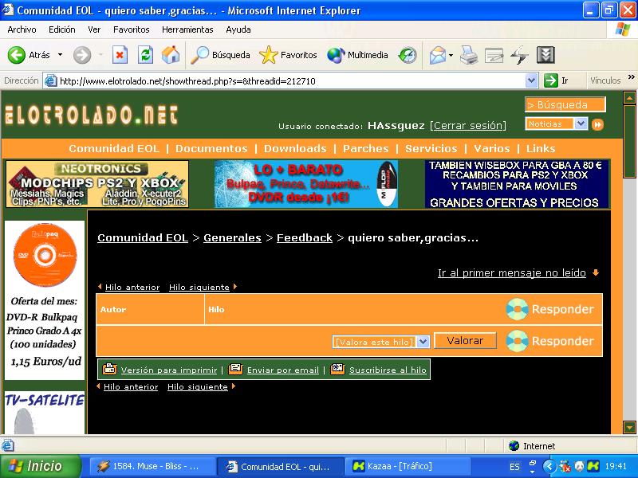
Task: Open the Comunidad EOL nav link
Action: pos(114,148)
